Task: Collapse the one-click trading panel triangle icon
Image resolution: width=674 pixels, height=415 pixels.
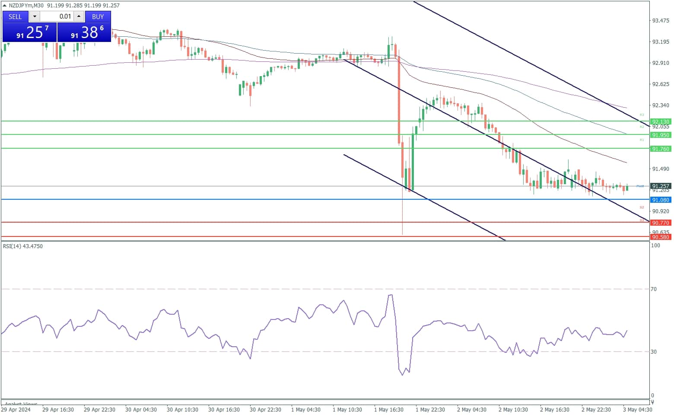Action: [4, 6]
